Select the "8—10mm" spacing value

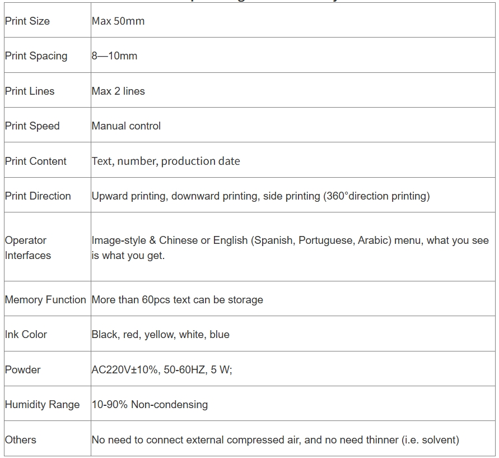pos(114,56)
